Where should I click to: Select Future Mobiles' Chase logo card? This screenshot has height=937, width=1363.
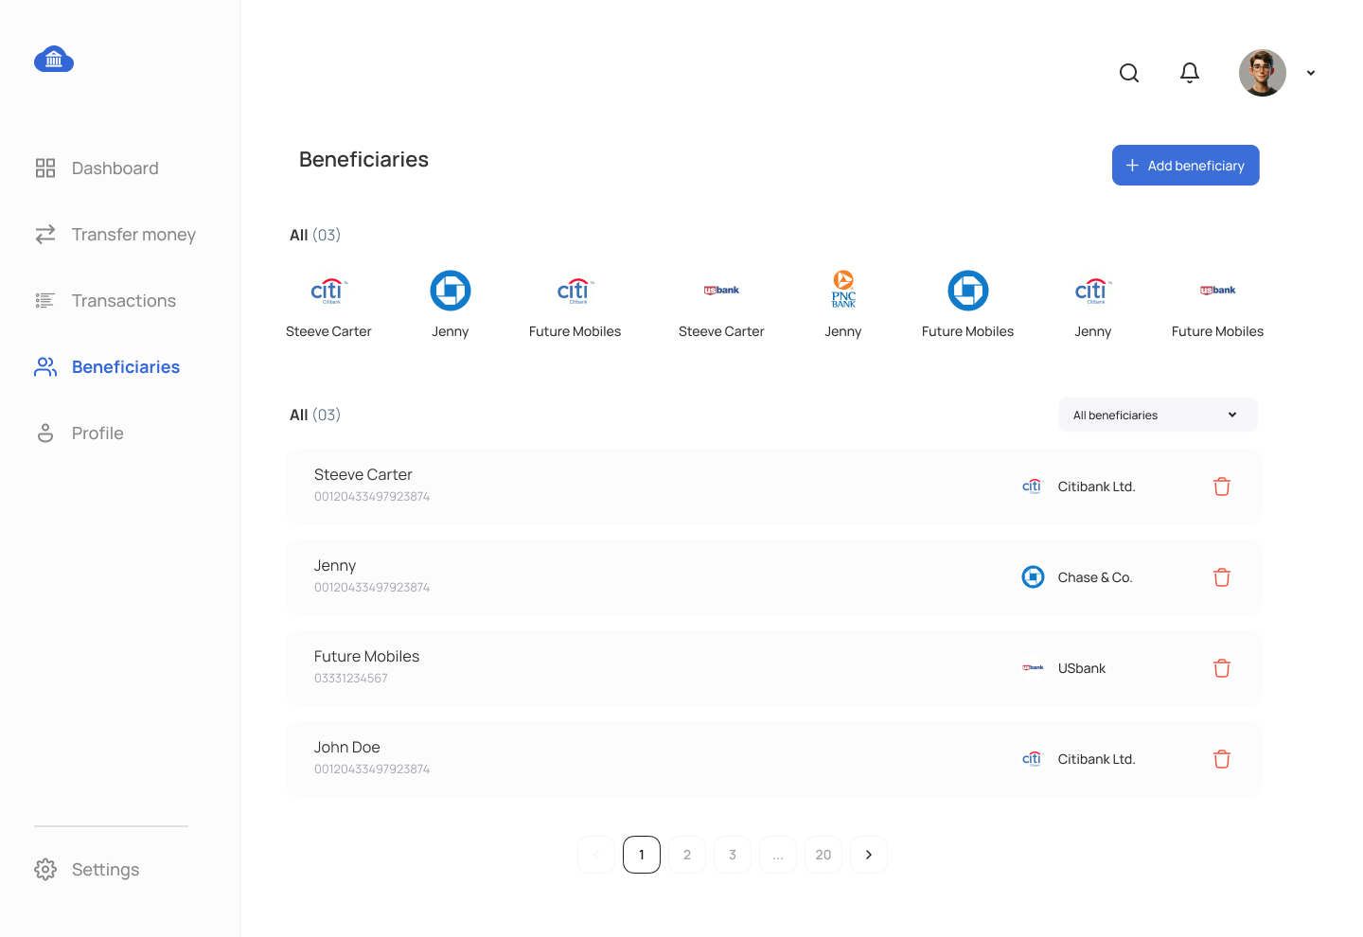point(968,305)
